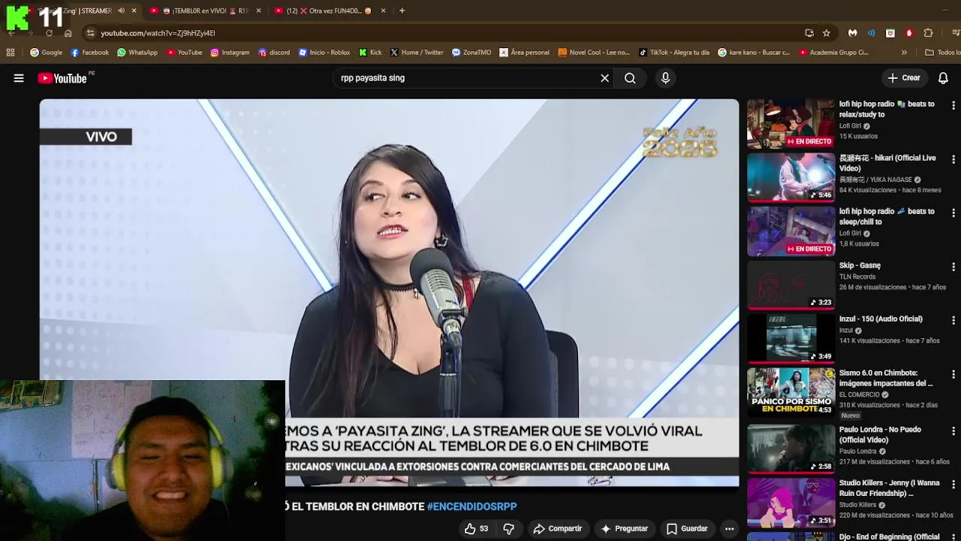Run search with the magnifier button
The height and width of the screenshot is (541, 961).
(x=630, y=78)
